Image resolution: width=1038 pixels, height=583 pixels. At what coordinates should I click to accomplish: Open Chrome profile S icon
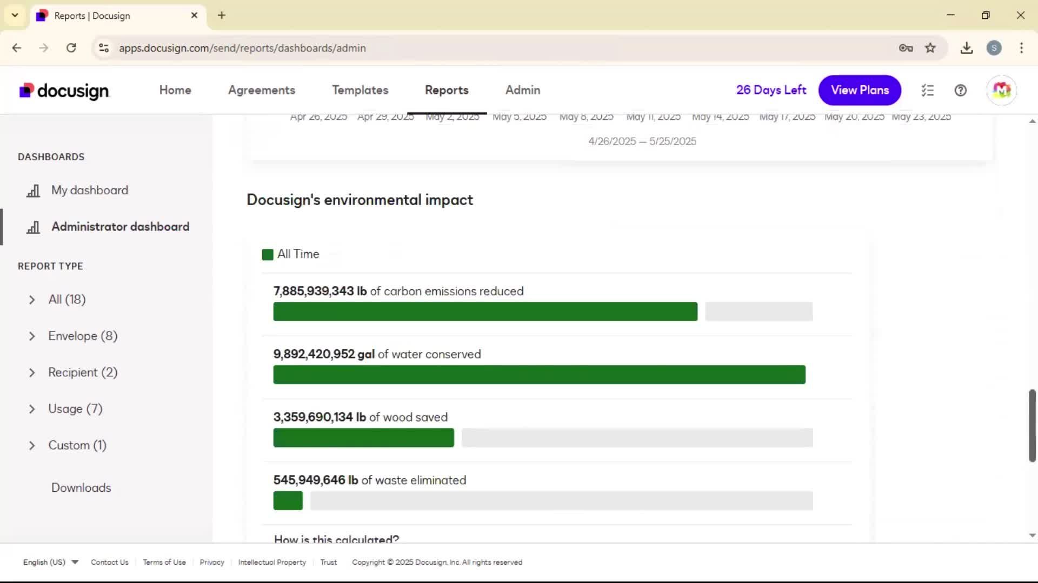pyautogui.click(x=994, y=48)
